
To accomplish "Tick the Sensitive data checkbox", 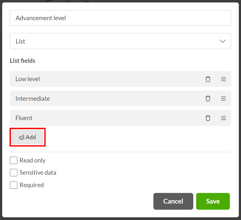I will click(x=14, y=173).
